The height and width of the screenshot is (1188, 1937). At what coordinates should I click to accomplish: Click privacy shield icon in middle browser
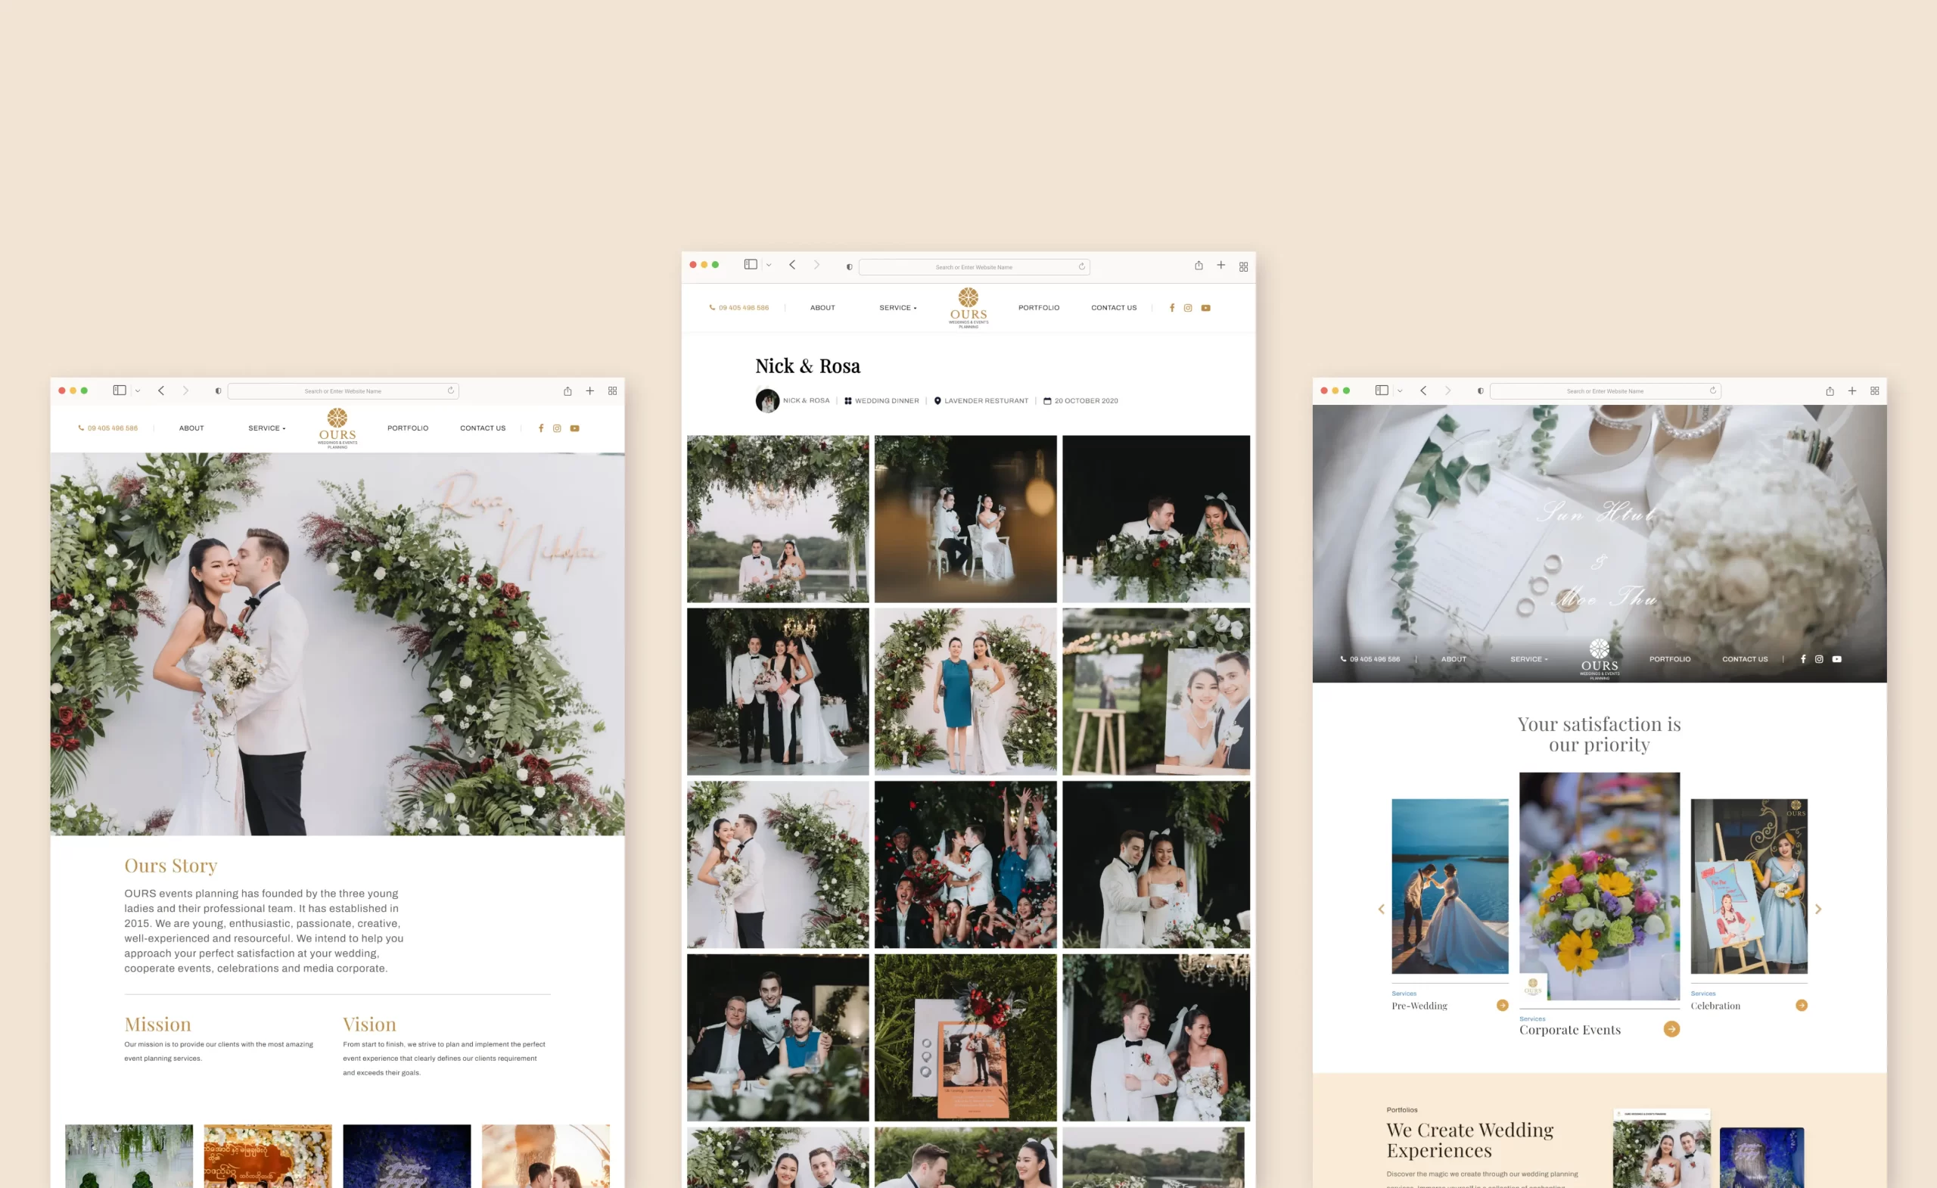pyautogui.click(x=849, y=267)
